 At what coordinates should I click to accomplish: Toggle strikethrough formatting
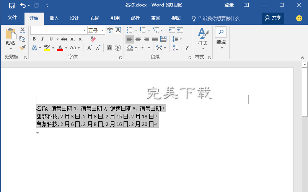click(64, 39)
